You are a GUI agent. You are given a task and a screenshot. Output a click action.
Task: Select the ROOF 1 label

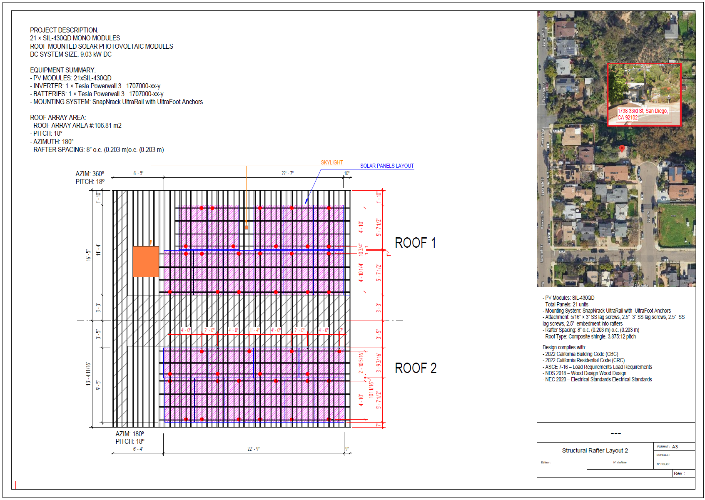point(415,243)
